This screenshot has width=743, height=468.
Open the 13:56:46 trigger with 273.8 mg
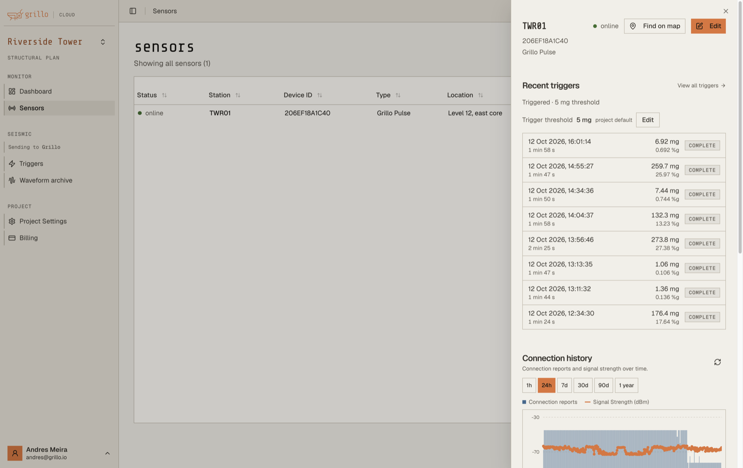pos(624,244)
